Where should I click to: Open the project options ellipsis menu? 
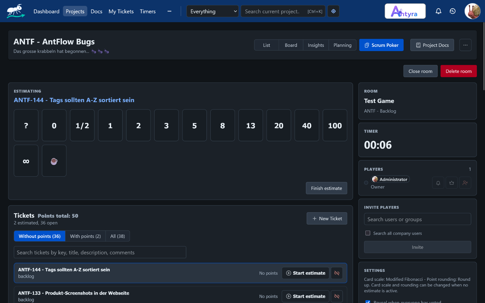pyautogui.click(x=465, y=45)
